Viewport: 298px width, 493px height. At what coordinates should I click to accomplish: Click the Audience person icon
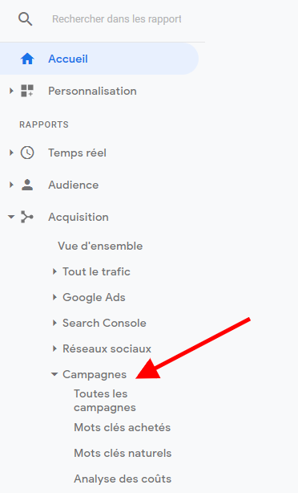[27, 185]
